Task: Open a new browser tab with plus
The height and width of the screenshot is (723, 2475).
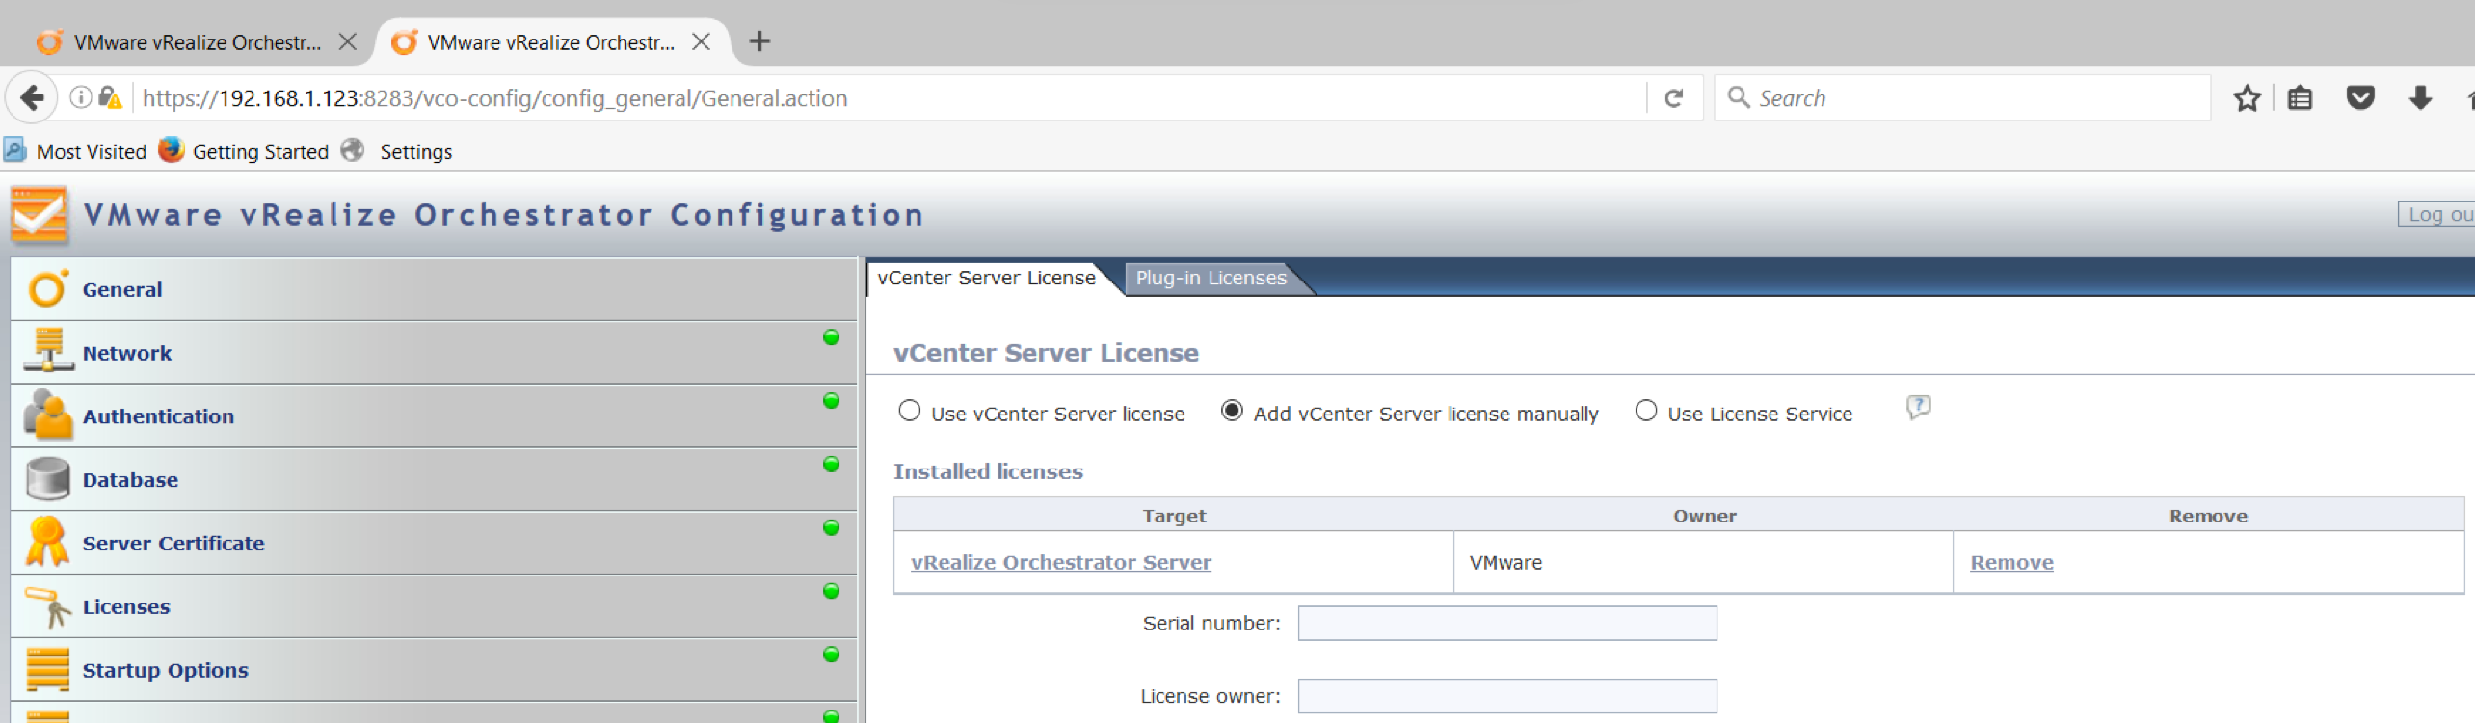Action: [759, 41]
